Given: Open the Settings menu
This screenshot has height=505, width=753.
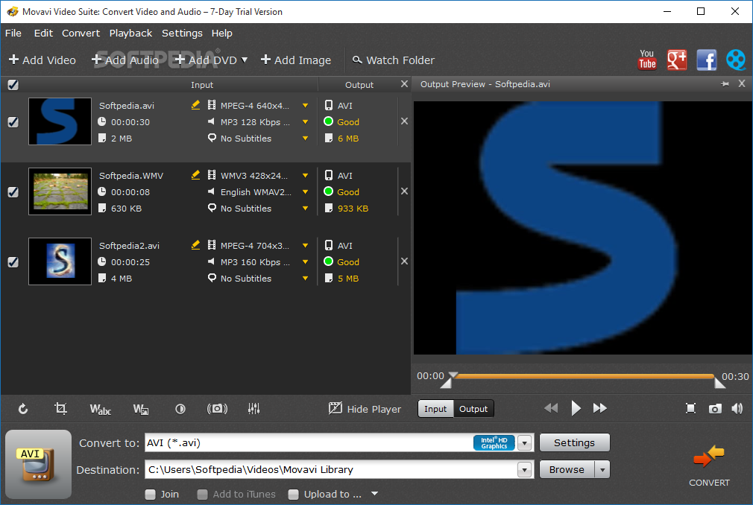Looking at the screenshot, I should pyautogui.click(x=182, y=33).
